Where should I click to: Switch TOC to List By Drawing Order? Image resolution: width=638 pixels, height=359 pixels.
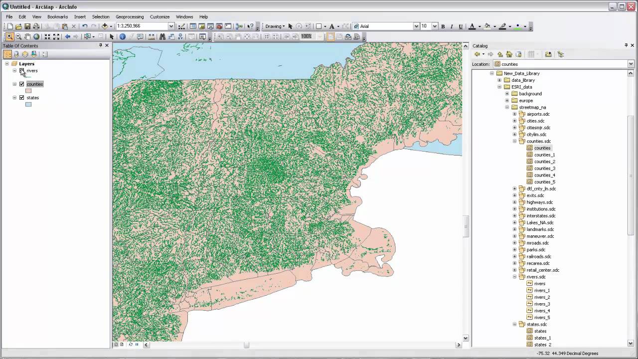pos(7,54)
